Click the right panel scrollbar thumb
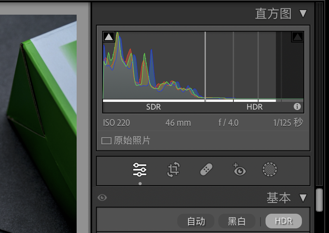The image size is (329, 233). coord(319,200)
